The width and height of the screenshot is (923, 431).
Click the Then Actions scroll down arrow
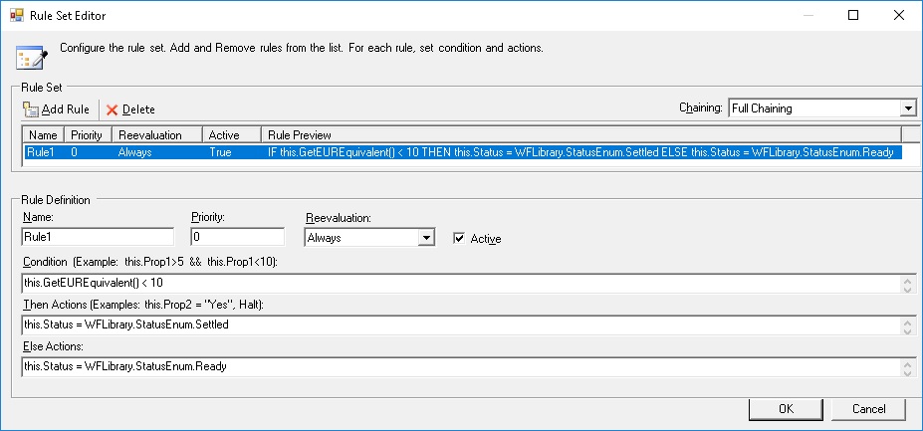[x=909, y=329]
